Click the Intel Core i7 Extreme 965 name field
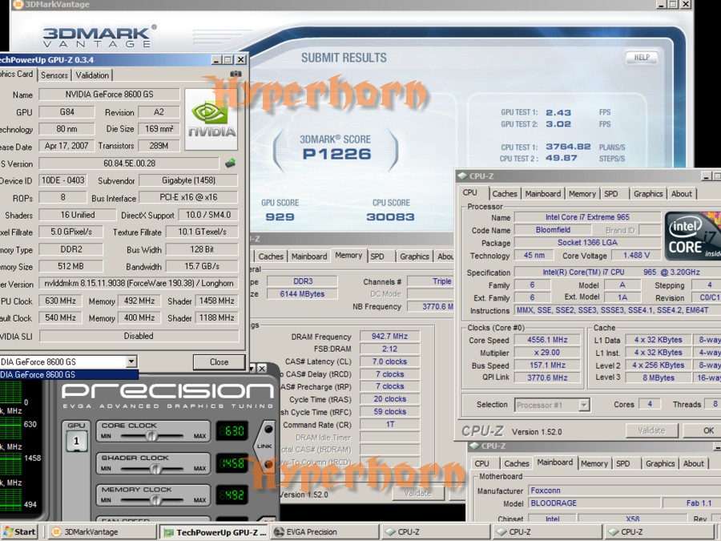 (x=587, y=217)
